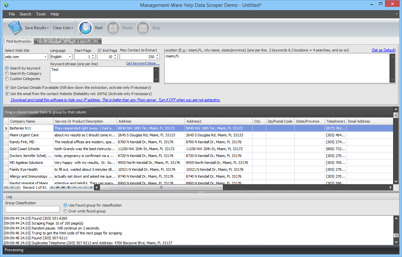Switch to Find businesses tab
The height and width of the screenshot is (257, 402).
[19, 41]
